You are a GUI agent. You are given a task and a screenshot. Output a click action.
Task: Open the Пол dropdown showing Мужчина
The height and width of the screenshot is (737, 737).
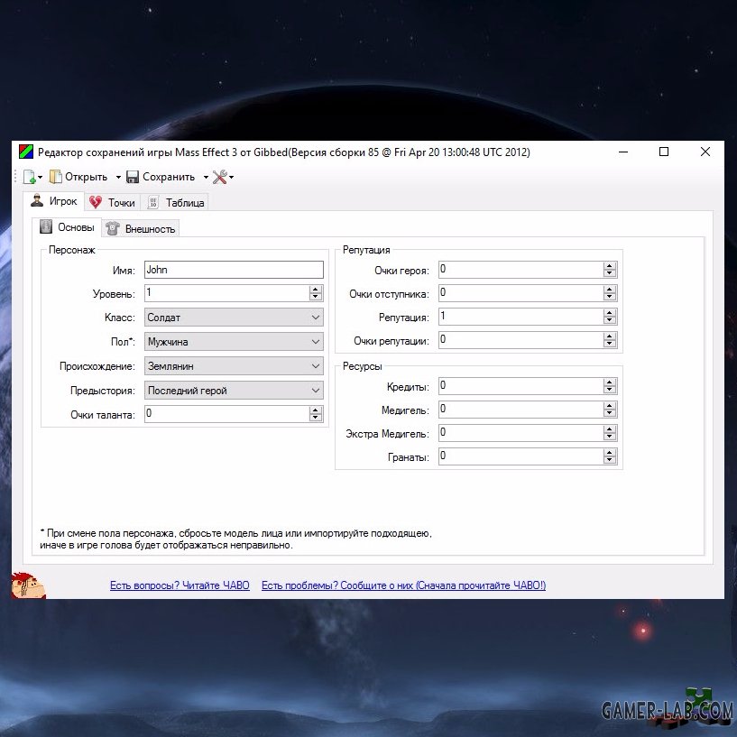(x=234, y=342)
